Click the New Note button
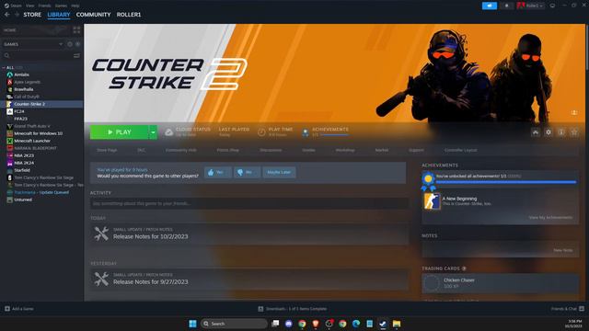The width and height of the screenshot is (589, 331). coord(563,250)
